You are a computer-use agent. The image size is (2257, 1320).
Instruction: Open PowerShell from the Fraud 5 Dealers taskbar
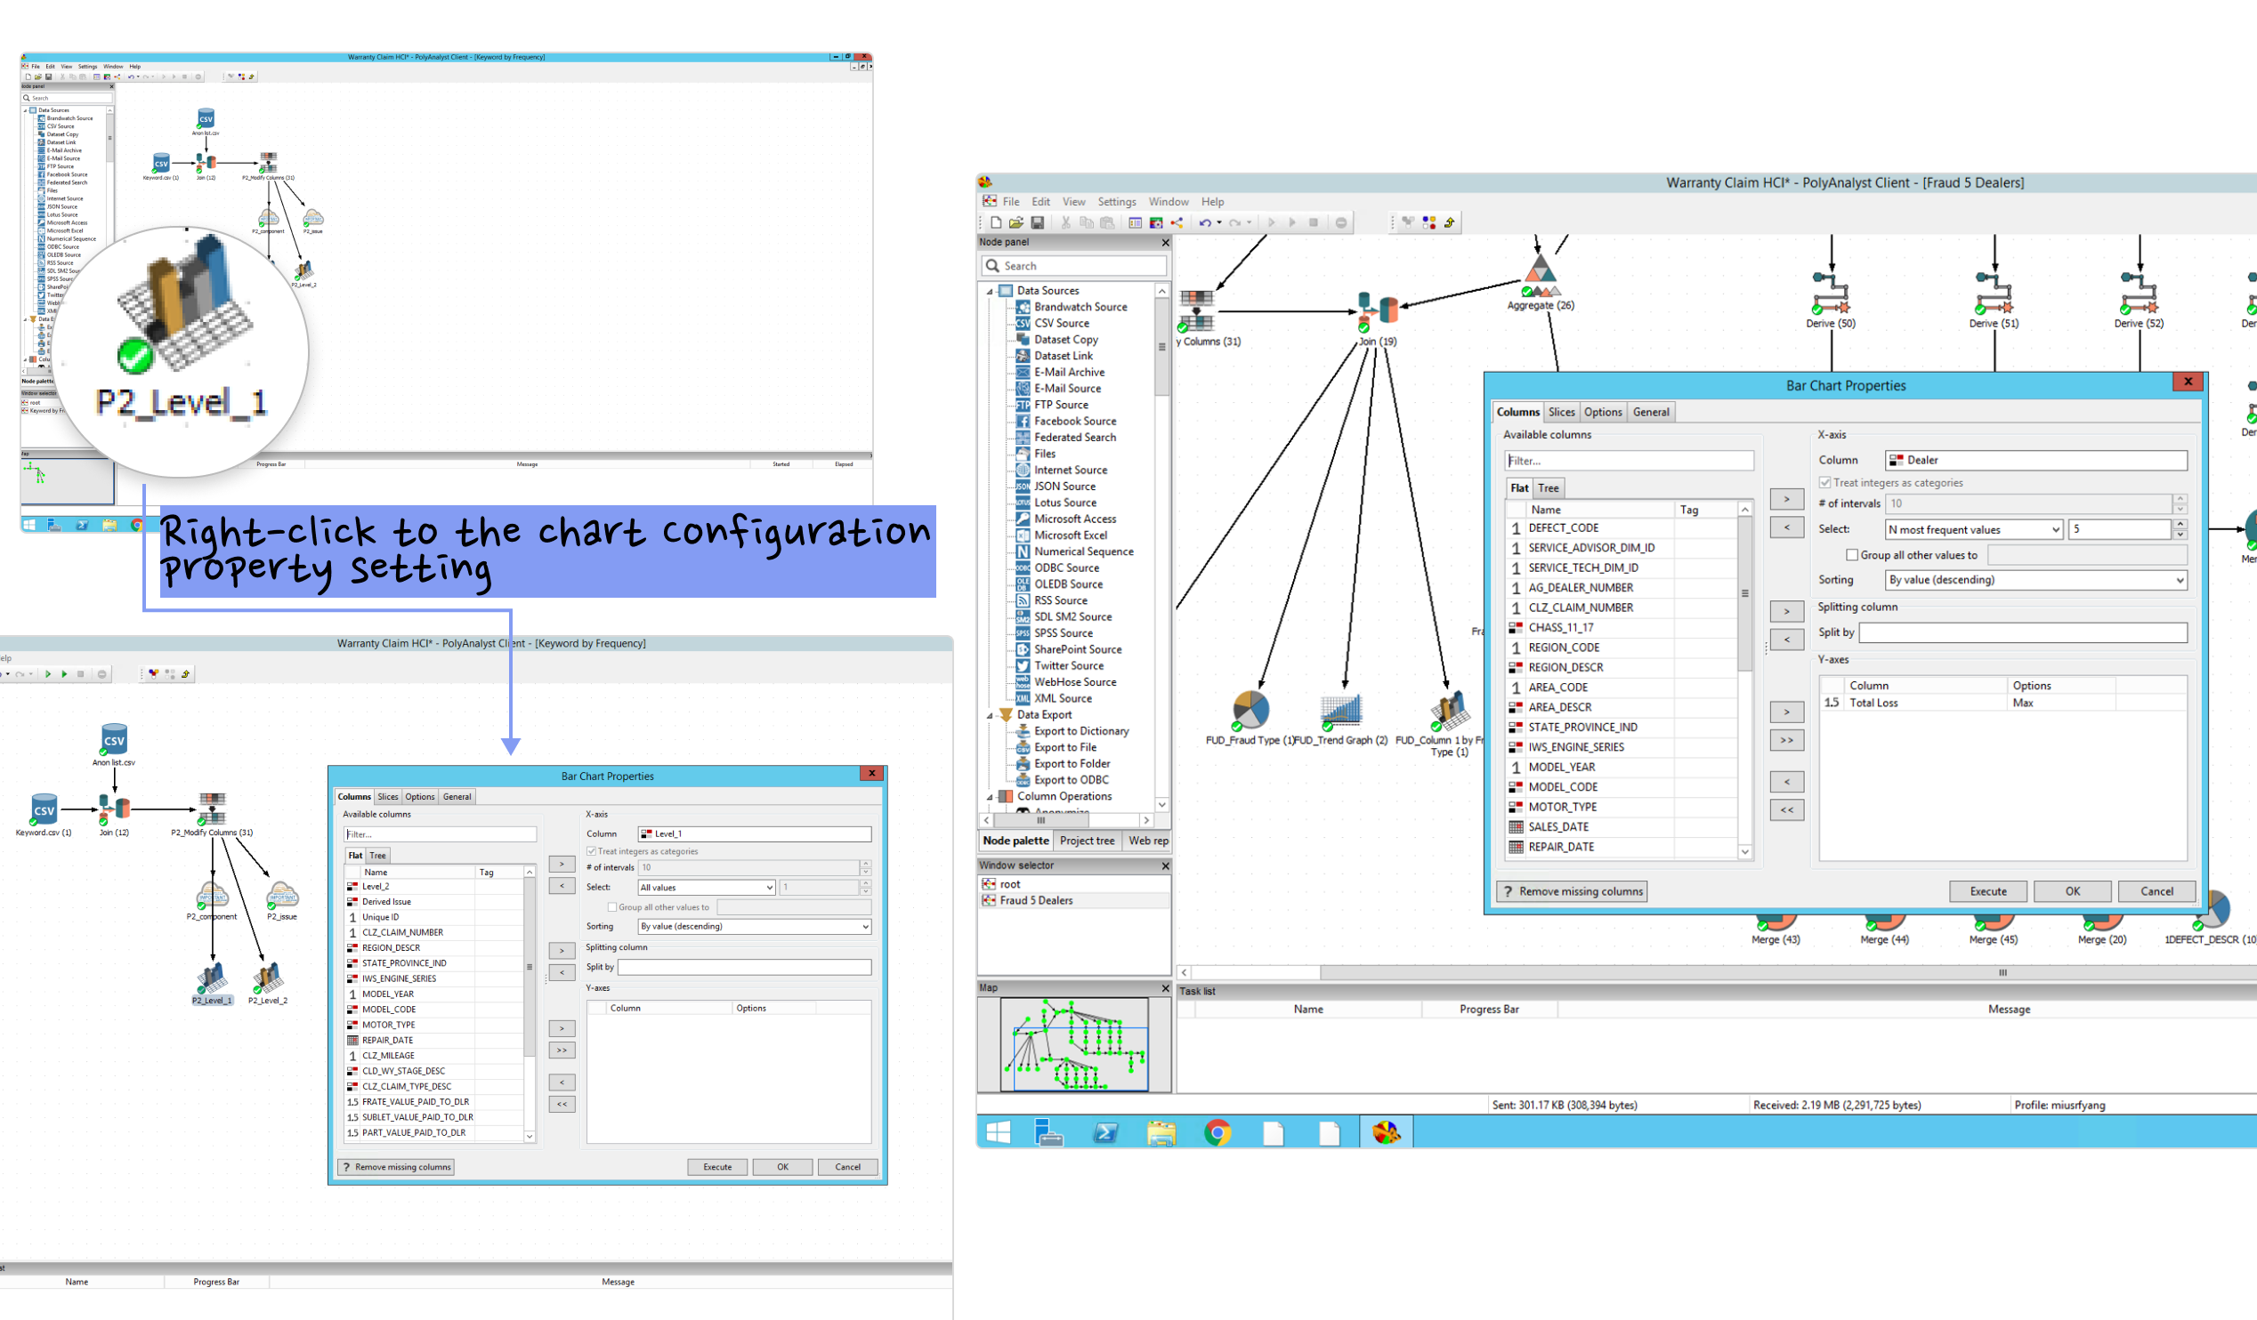pos(1106,1132)
